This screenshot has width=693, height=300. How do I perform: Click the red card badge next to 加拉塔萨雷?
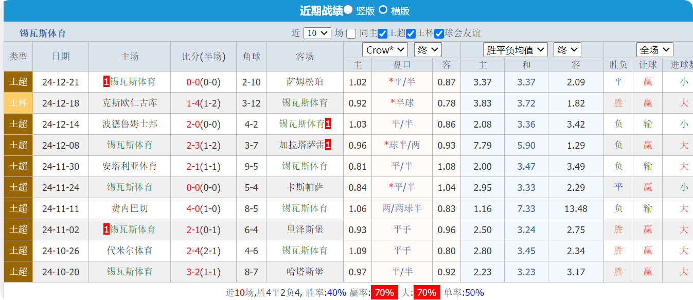tap(328, 145)
